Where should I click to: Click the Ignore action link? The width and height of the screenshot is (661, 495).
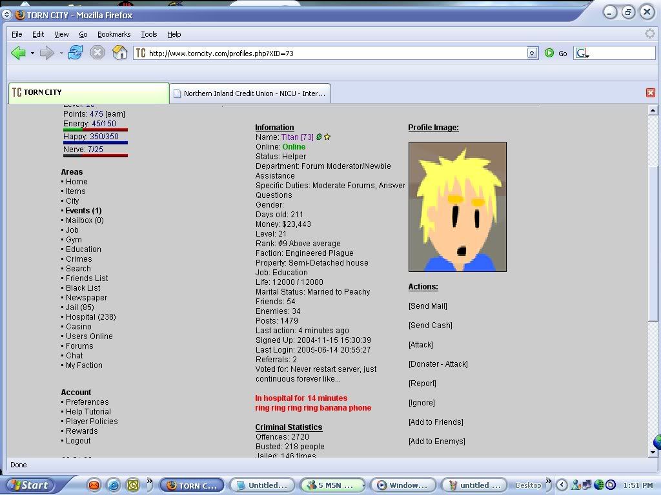(x=421, y=403)
